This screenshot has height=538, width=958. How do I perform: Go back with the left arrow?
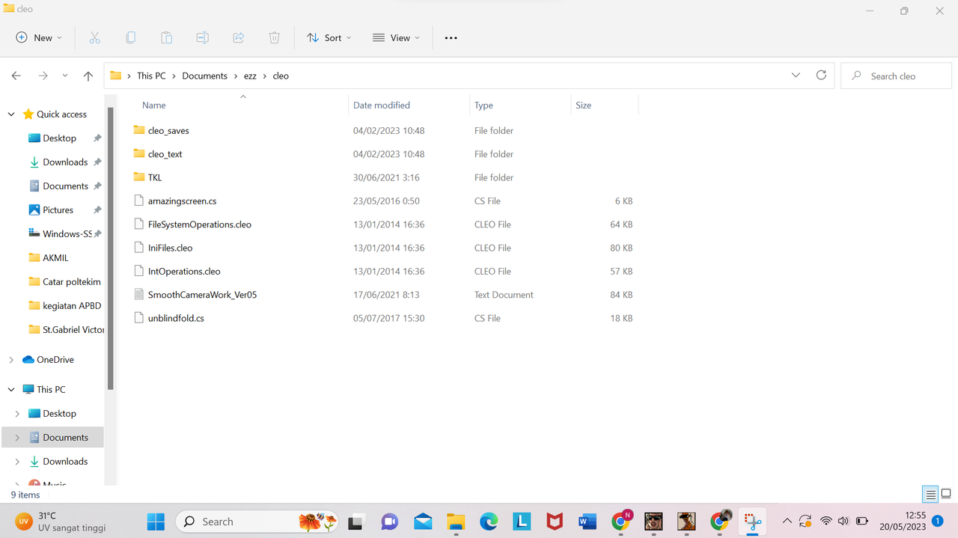point(16,76)
